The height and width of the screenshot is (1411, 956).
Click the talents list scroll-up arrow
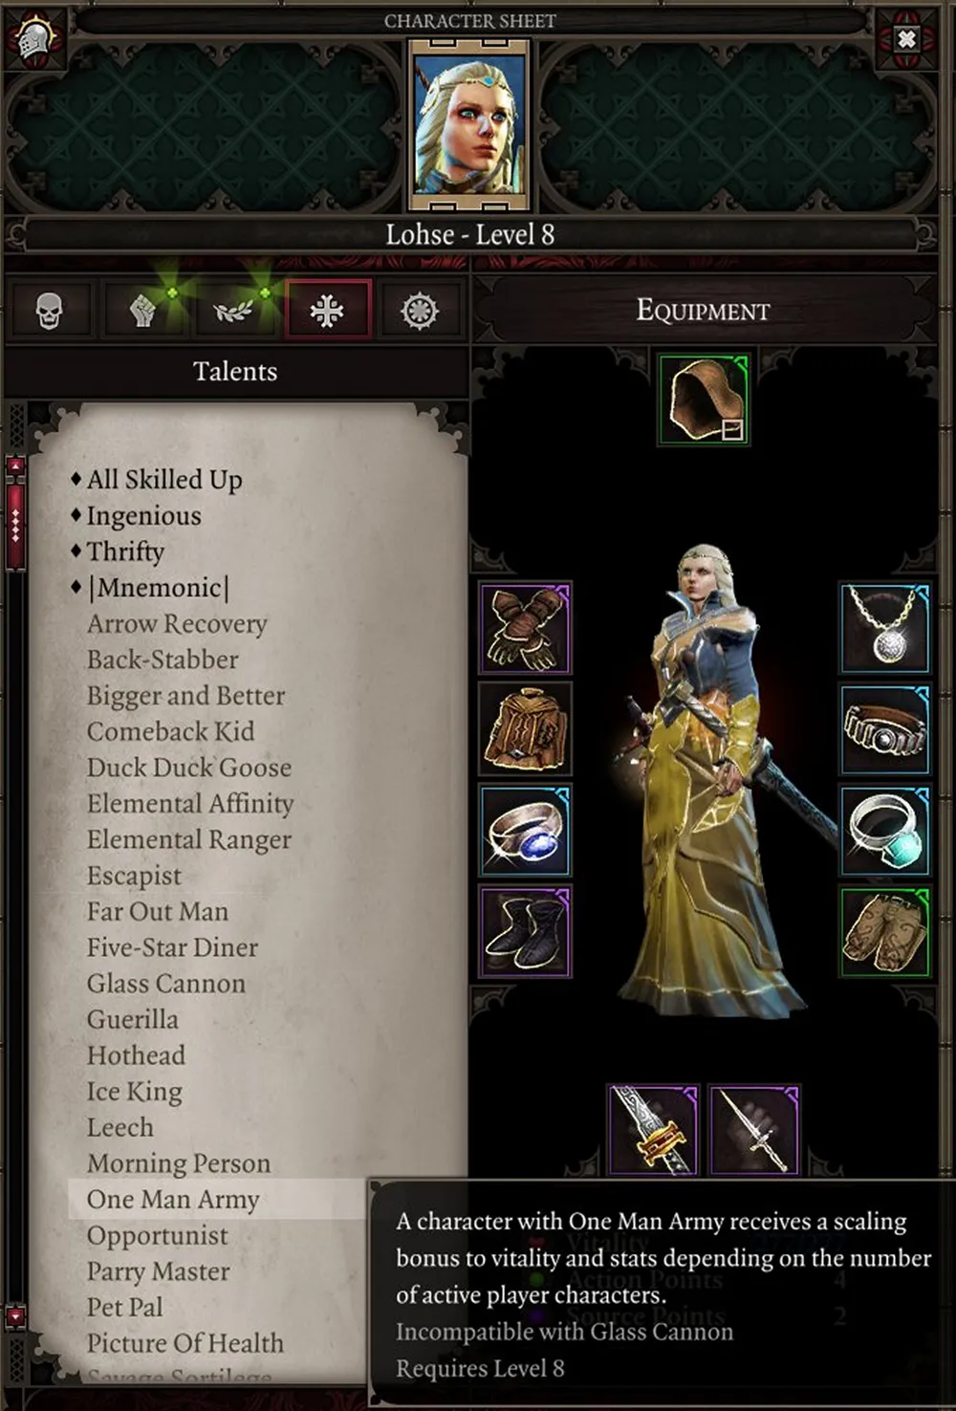click(15, 467)
